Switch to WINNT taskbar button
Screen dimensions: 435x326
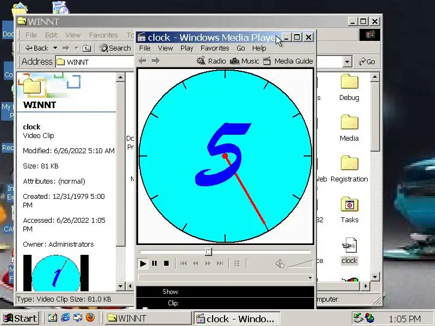(x=148, y=318)
